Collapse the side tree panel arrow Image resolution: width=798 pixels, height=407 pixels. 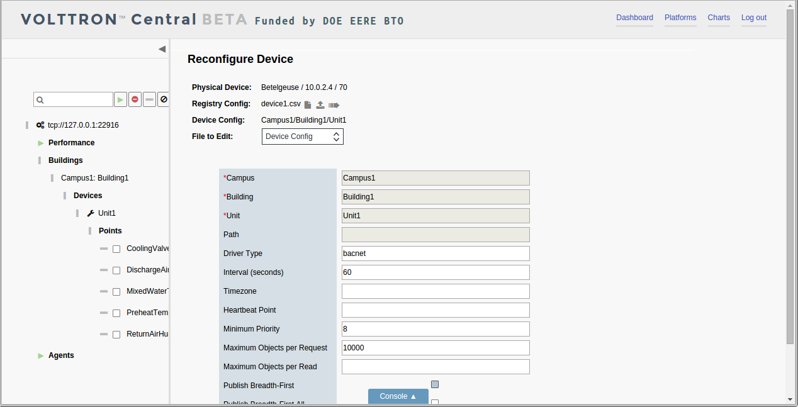click(x=162, y=49)
